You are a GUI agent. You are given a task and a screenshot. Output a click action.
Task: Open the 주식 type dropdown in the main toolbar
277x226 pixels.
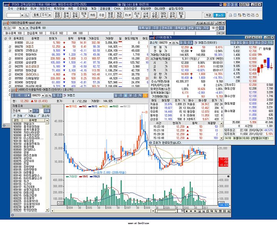50,15
